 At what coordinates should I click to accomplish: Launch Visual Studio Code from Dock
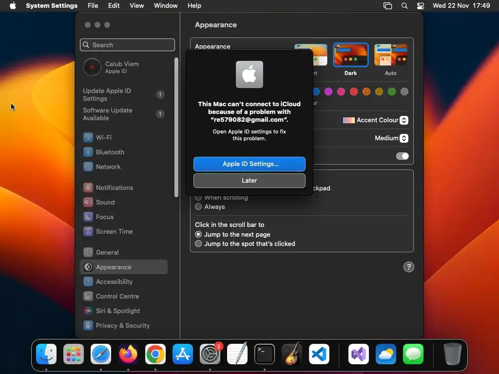[319, 354]
